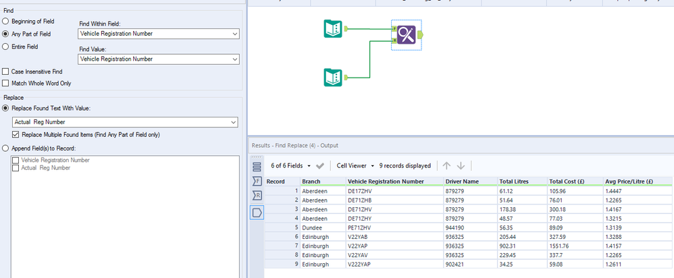The height and width of the screenshot is (278, 674).
Task: Select Beginning of Field radio option
Action: [x=5, y=21]
